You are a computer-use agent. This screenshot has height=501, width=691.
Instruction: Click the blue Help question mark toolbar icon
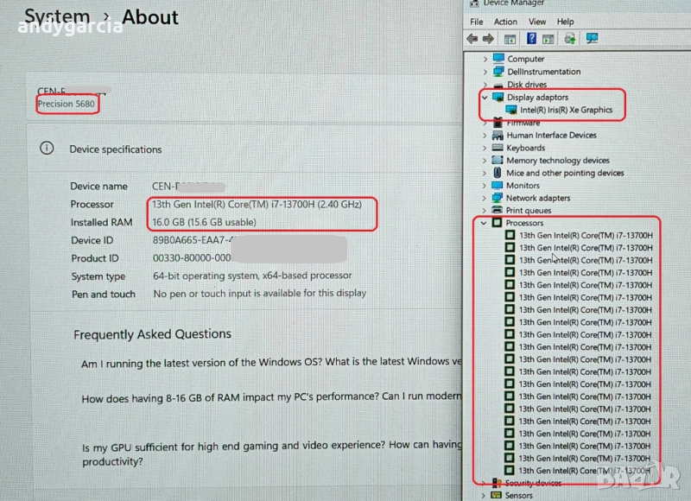(x=530, y=39)
